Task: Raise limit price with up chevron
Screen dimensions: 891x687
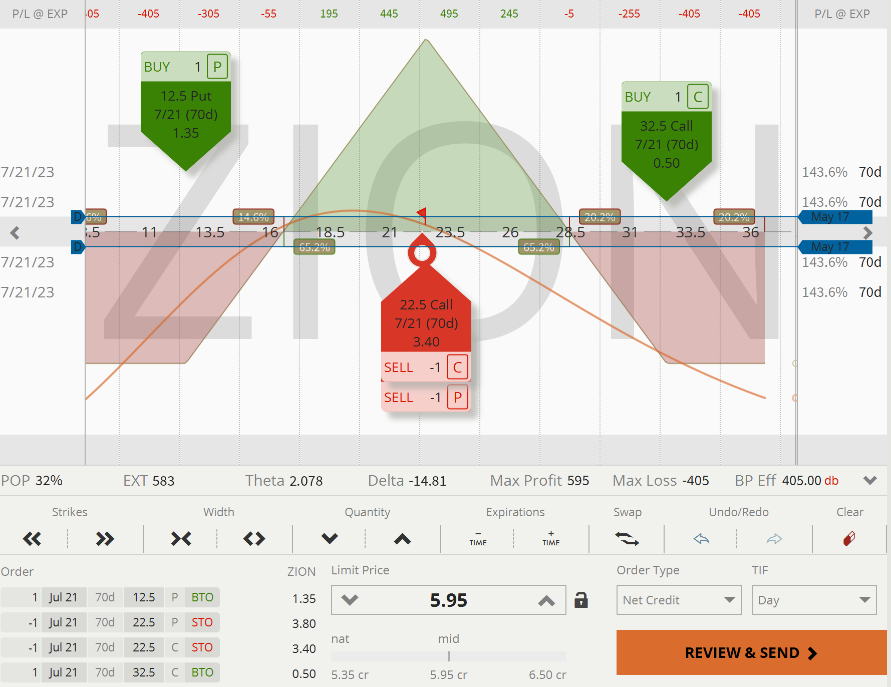Action: [546, 600]
